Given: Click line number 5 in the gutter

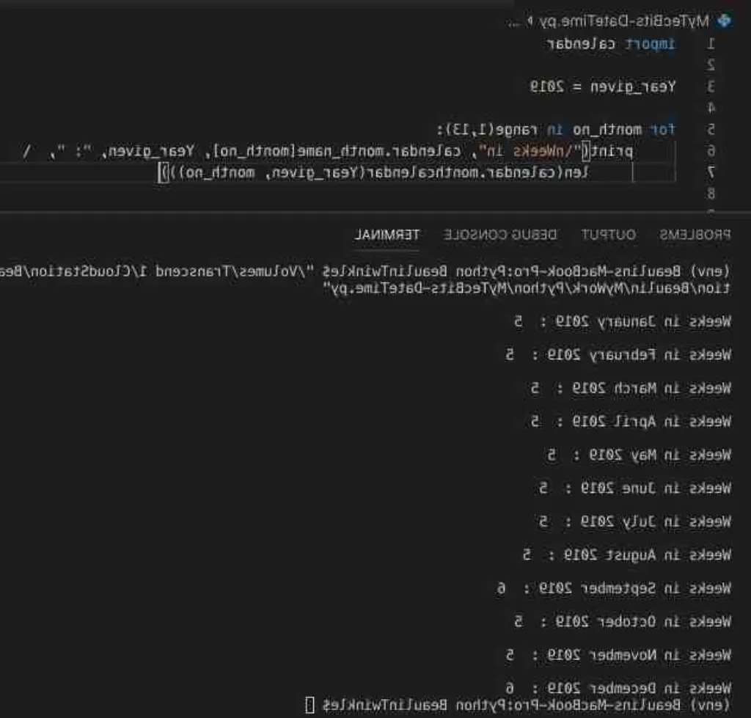Looking at the screenshot, I should click(x=711, y=129).
